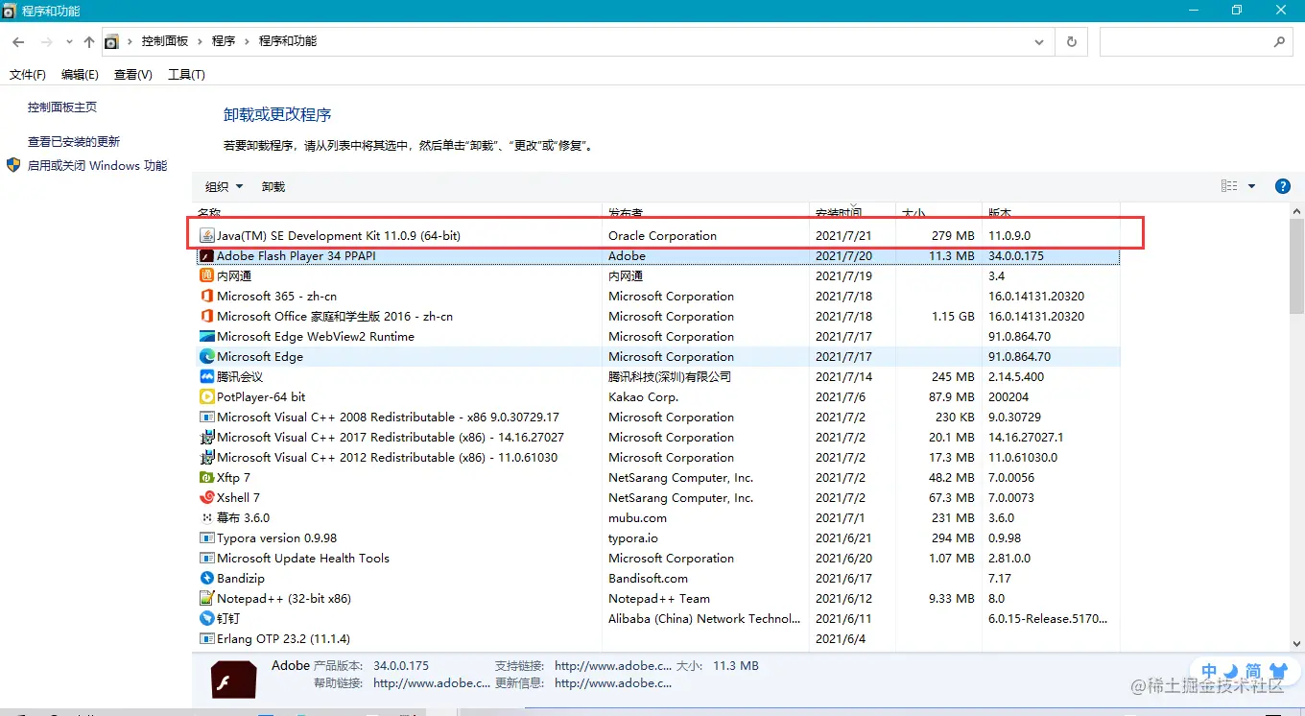Click 程序 in the breadcrumb path

click(x=224, y=42)
